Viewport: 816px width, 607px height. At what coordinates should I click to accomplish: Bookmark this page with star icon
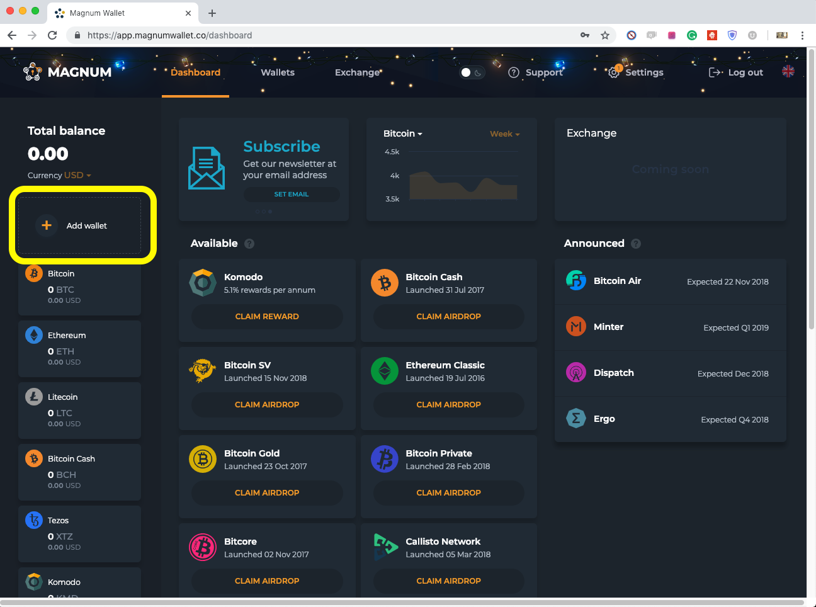(x=605, y=35)
